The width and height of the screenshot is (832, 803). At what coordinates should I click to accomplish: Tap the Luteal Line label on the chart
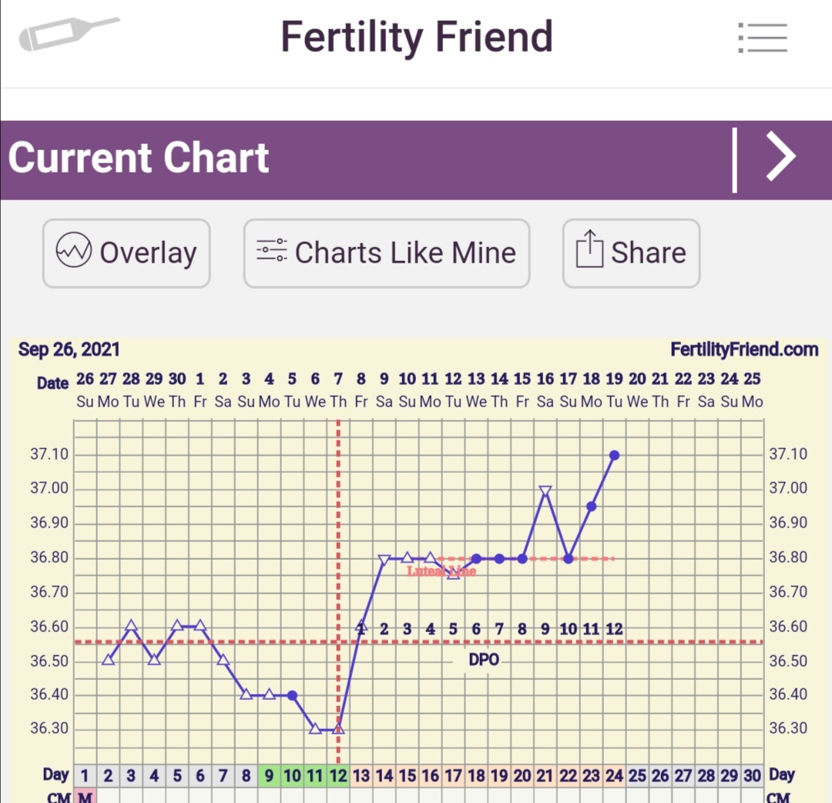click(x=441, y=571)
